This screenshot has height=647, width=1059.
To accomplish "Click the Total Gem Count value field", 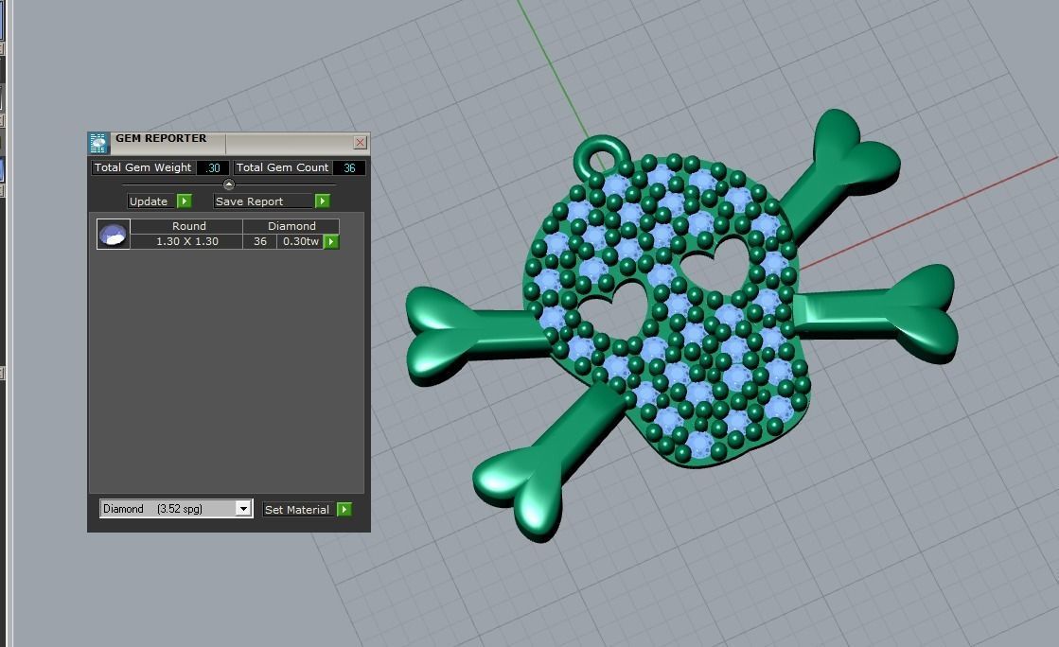I will (349, 167).
